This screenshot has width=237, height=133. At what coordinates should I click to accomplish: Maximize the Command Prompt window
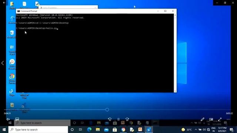(165, 11)
